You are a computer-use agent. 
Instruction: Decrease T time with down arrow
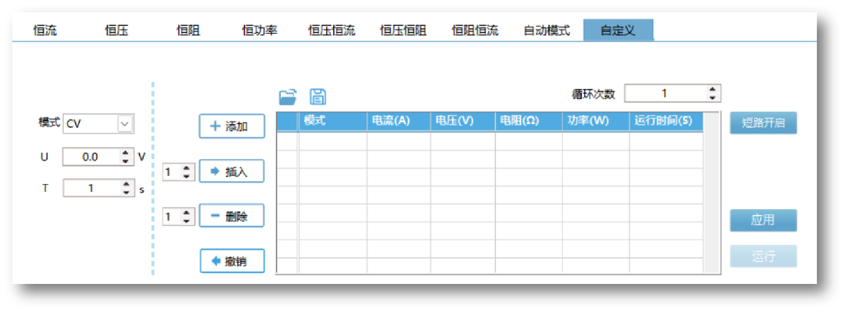(126, 192)
